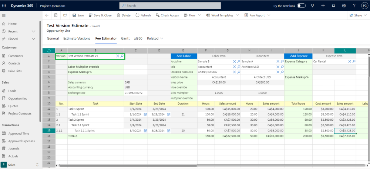The height and width of the screenshot is (169, 370).
Task: Open the Dynamics 365 app launcher waffle
Action: pos(4,6)
